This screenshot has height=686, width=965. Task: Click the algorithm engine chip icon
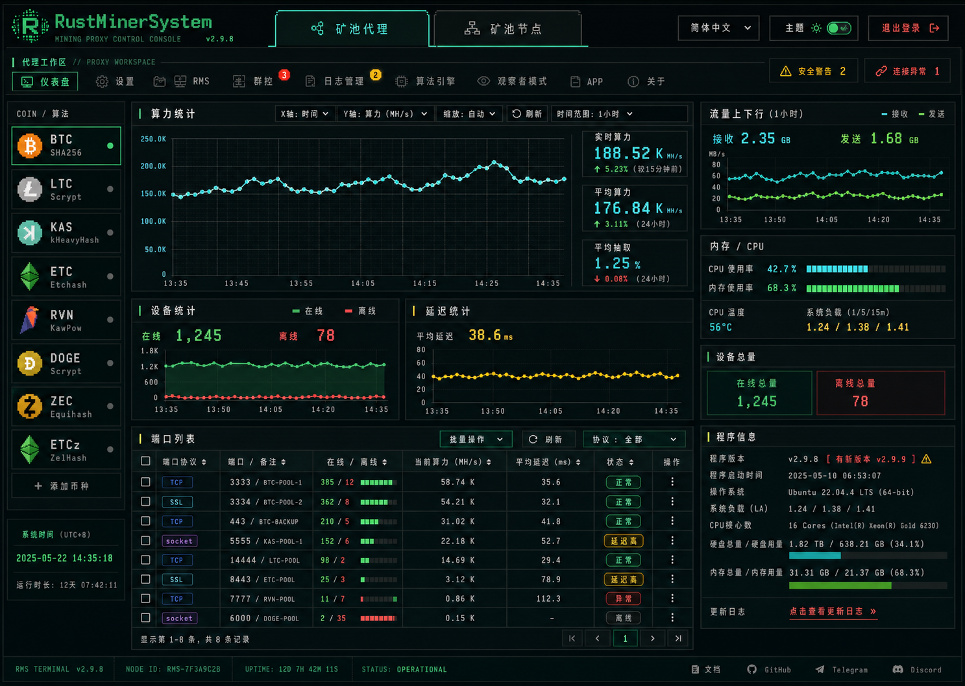[402, 82]
